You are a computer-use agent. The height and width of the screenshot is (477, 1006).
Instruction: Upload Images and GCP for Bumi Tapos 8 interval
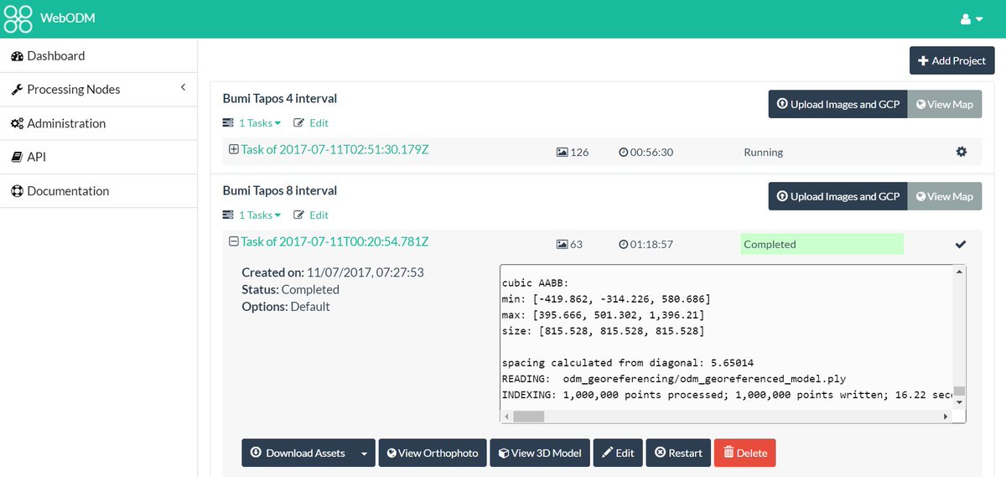pos(838,196)
